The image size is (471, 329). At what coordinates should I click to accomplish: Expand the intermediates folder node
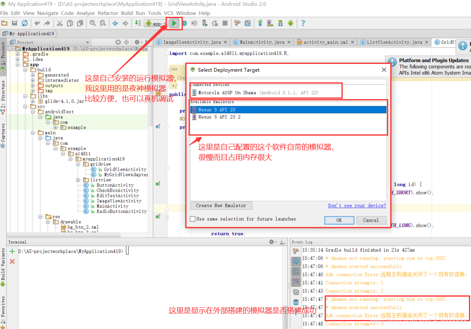[x=33, y=80]
